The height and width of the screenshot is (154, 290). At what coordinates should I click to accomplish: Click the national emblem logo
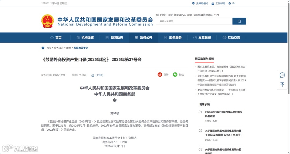tap(48, 21)
